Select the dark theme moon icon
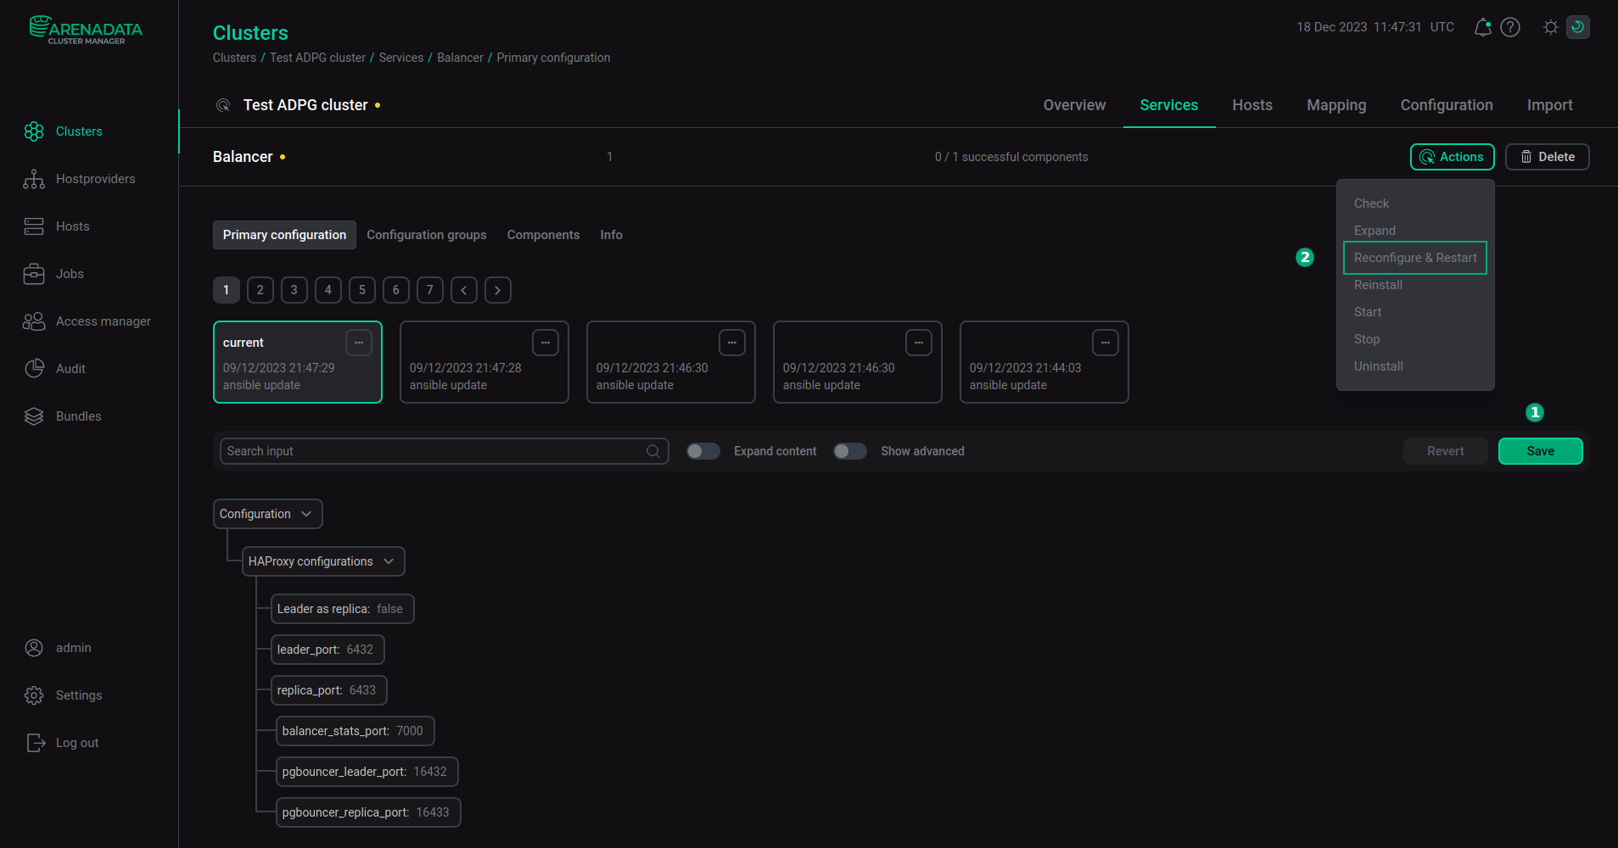Screen dimensions: 1618x848 1578,27
